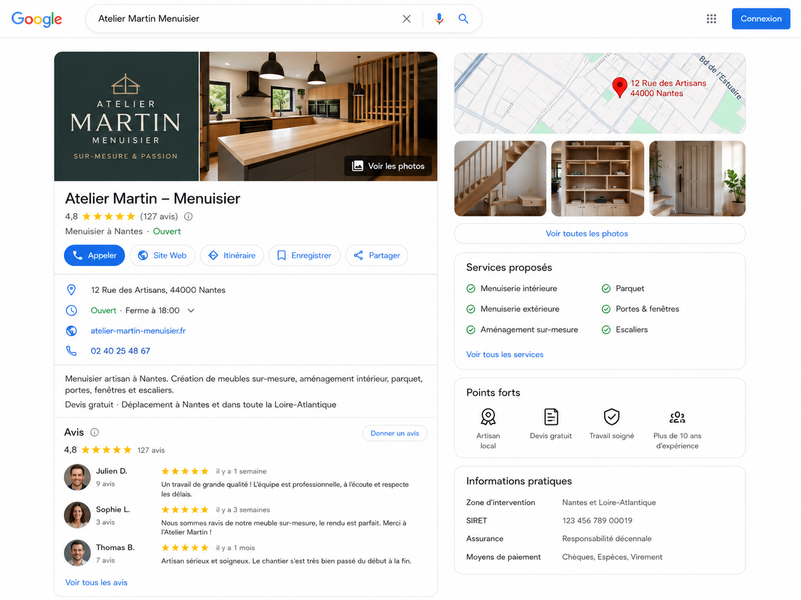Get directions with the Itinéraire button

(232, 255)
